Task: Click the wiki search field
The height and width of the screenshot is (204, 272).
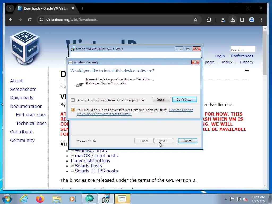Action: click(x=243, y=49)
